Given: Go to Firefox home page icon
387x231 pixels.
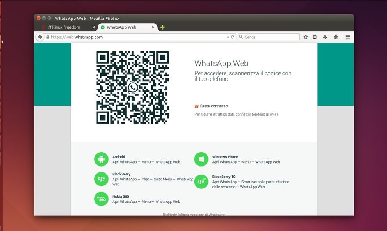Looking at the screenshot, I should tap(336, 37).
